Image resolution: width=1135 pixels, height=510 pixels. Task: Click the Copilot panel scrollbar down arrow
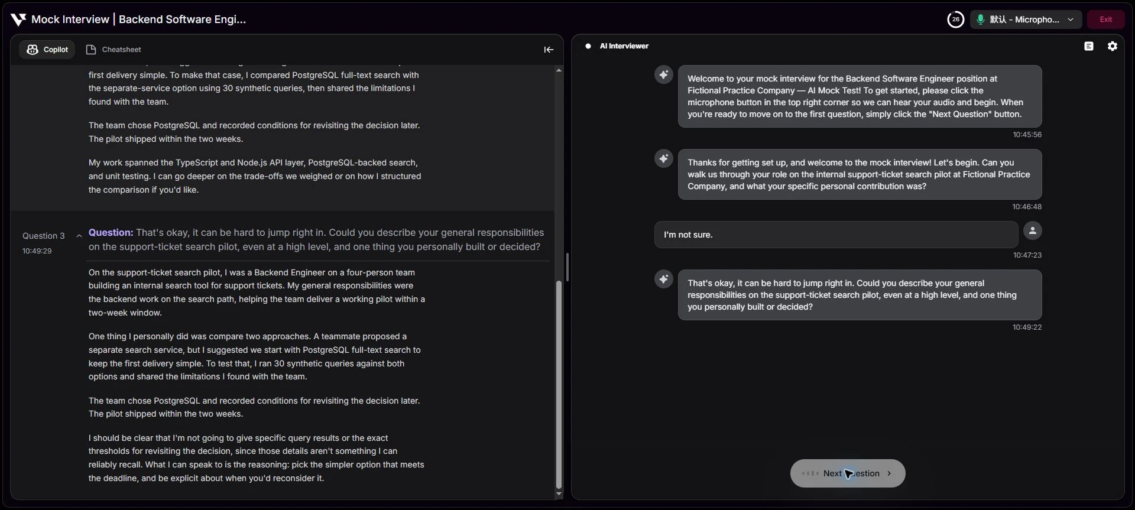coord(559,493)
